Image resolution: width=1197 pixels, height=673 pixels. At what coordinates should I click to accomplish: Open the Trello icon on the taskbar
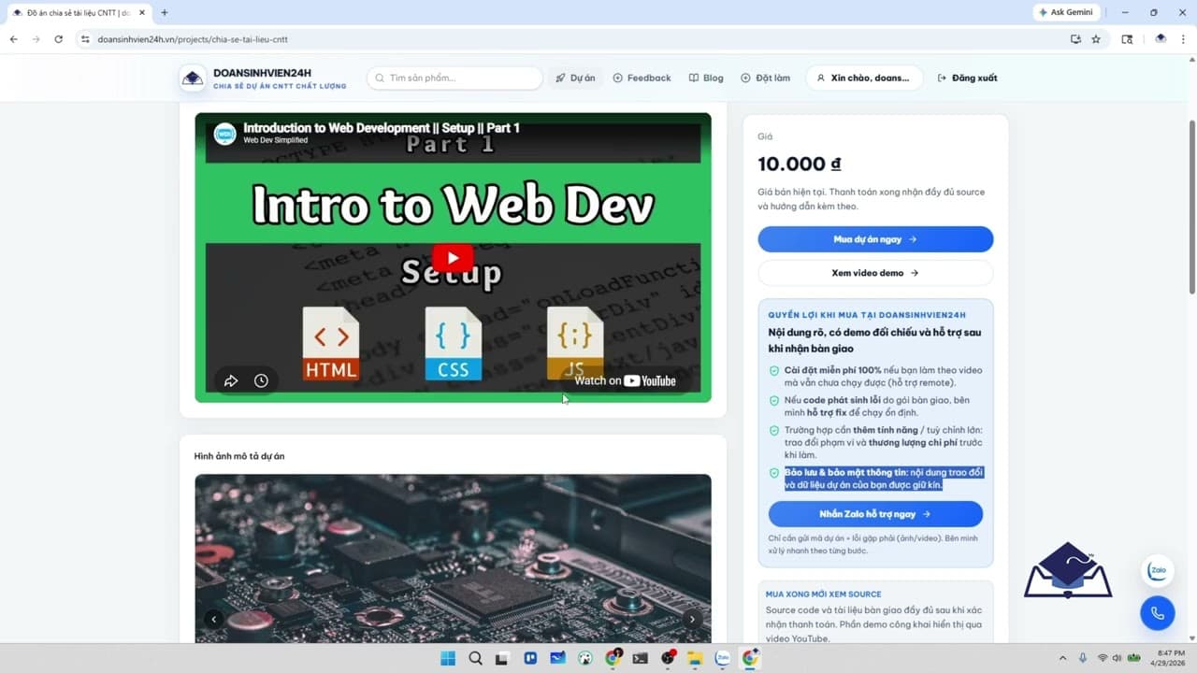pos(530,658)
